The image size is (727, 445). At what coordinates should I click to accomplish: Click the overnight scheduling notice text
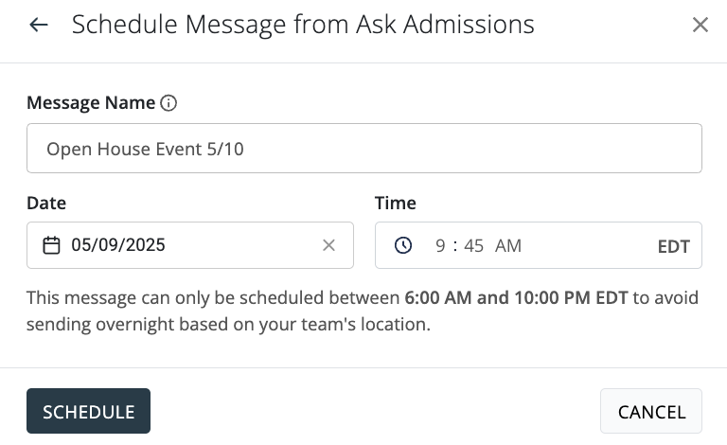coord(228,325)
